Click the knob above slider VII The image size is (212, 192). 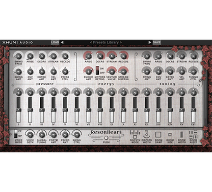[x=88, y=92]
